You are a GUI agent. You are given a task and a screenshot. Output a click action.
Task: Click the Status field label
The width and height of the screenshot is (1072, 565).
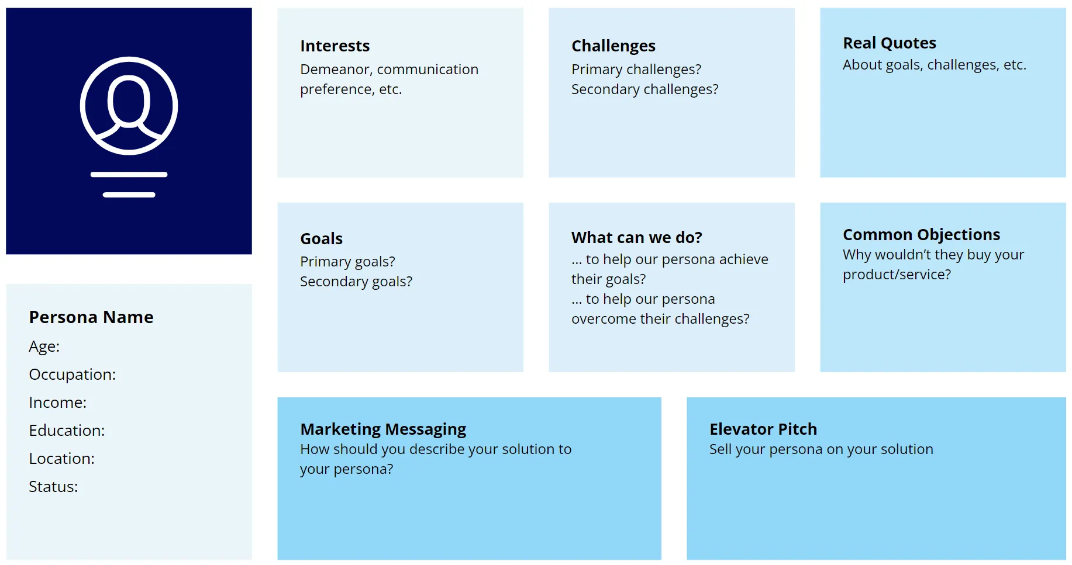tap(53, 487)
